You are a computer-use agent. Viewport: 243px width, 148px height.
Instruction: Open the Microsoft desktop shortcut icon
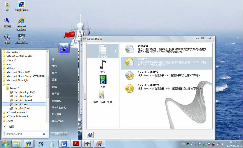tap(22, 39)
